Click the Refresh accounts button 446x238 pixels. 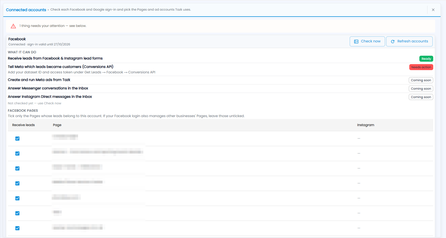pyautogui.click(x=409, y=41)
